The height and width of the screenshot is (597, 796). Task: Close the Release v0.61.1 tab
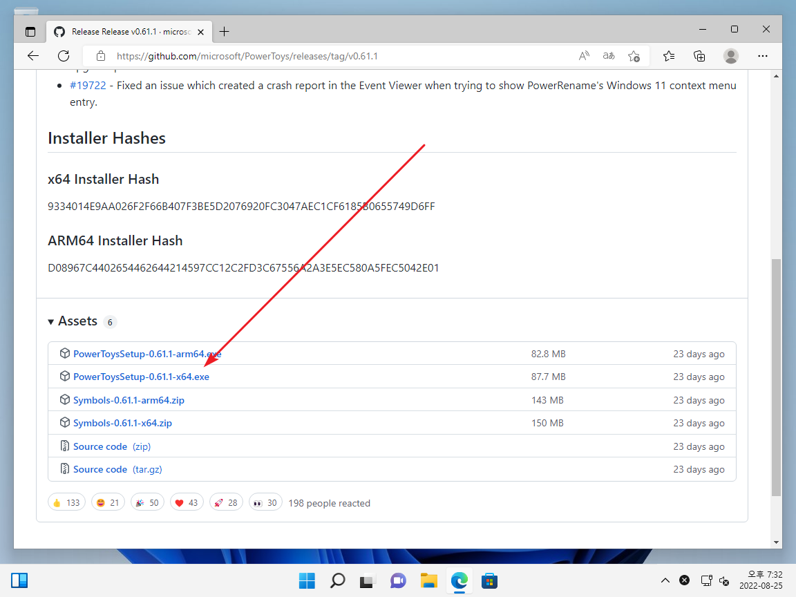pyautogui.click(x=200, y=32)
